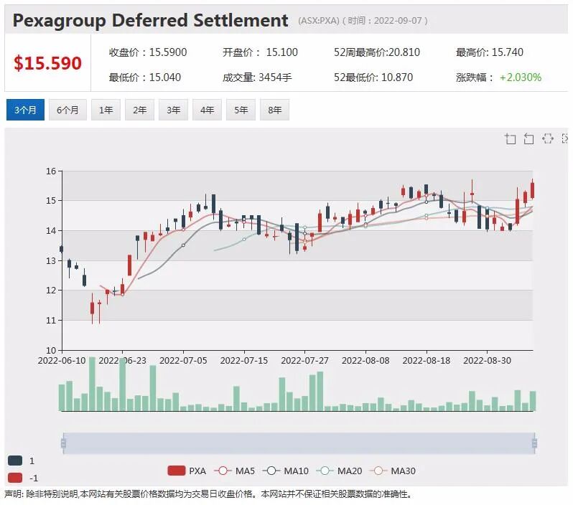Screen dimensions: 573x505
Task: Toggle PXA candlestick series in legend
Action: pos(187,471)
